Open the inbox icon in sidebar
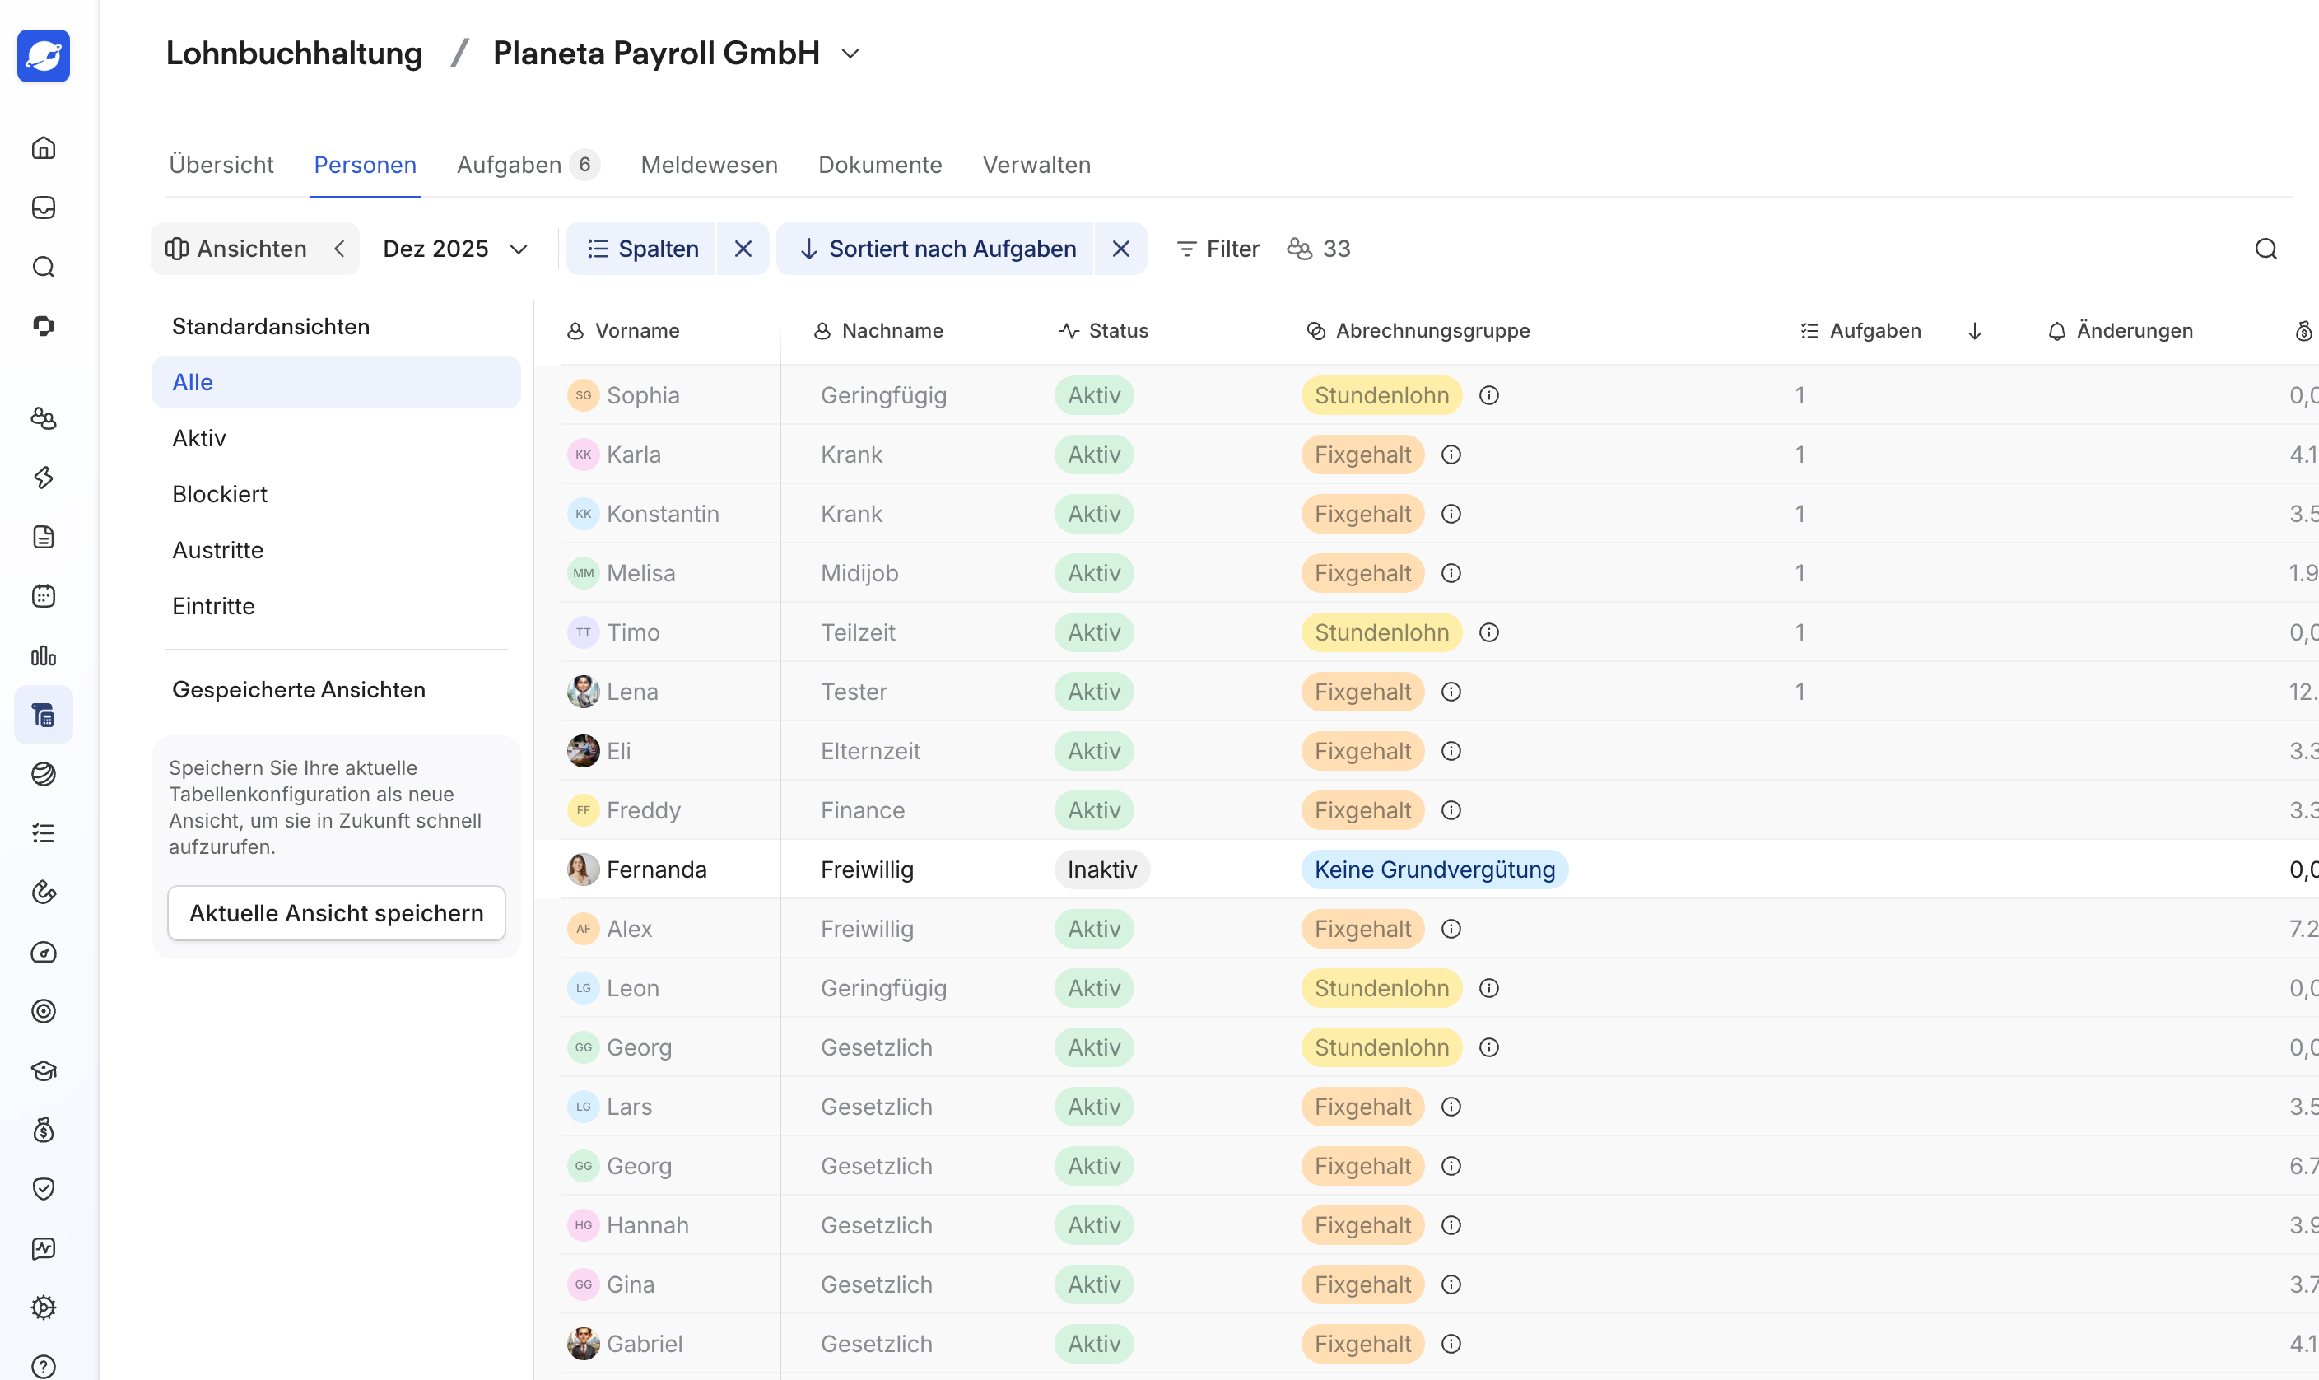 pos(44,207)
